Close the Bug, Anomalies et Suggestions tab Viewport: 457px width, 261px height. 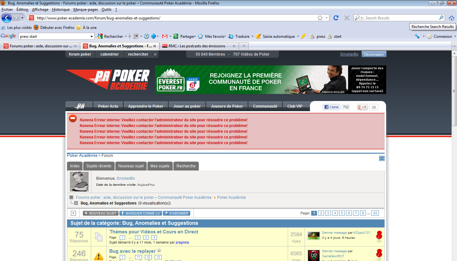click(155, 46)
